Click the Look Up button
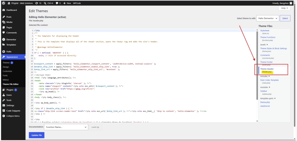The height and width of the screenshot is (141, 297). (x=95, y=127)
